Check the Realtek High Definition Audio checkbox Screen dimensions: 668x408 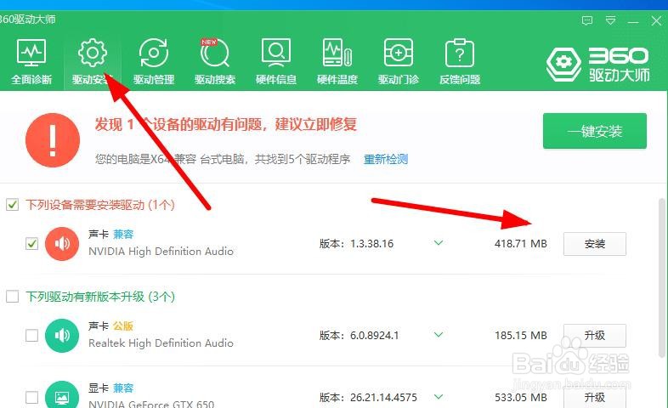tap(31, 336)
